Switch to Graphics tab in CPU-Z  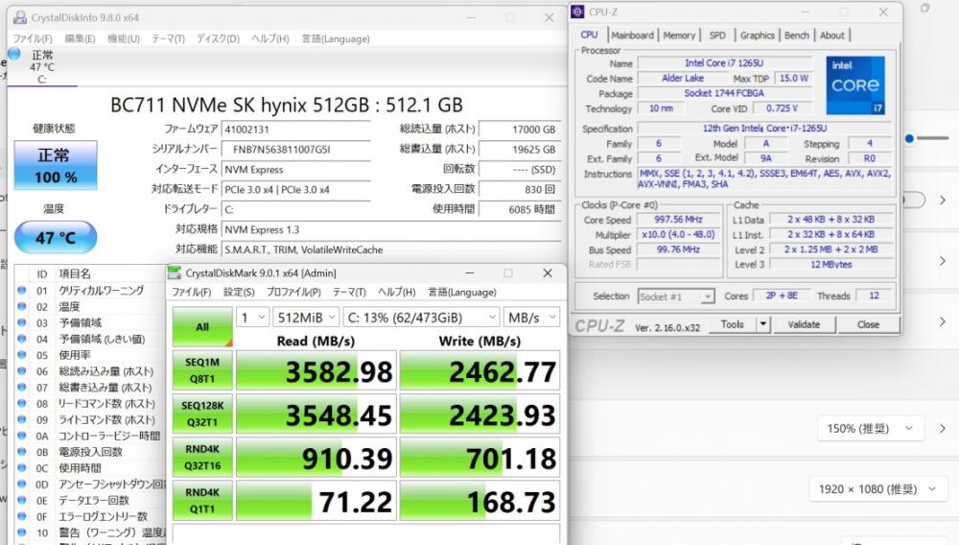758,36
